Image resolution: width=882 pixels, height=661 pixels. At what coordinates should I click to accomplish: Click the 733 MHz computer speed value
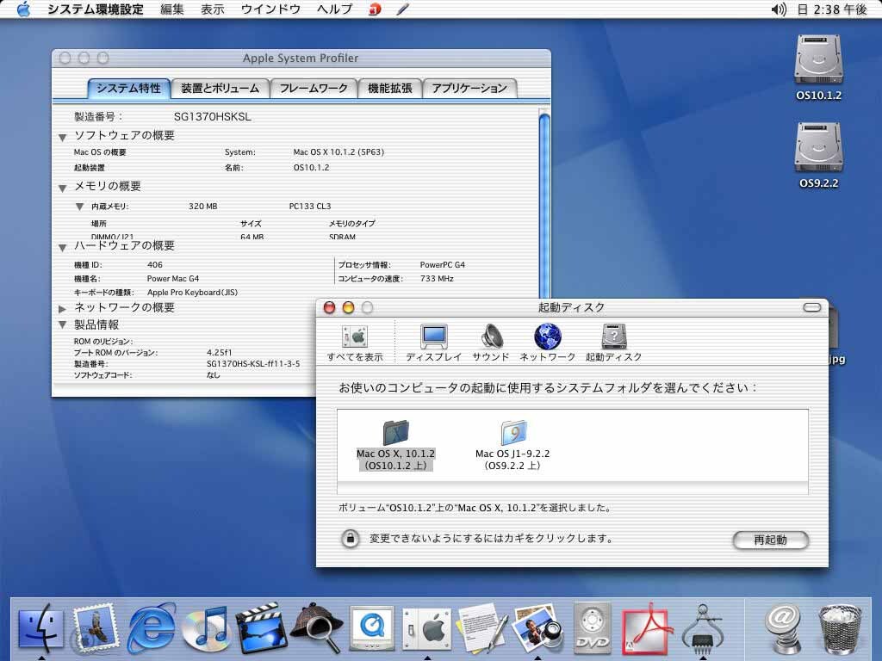tap(437, 279)
